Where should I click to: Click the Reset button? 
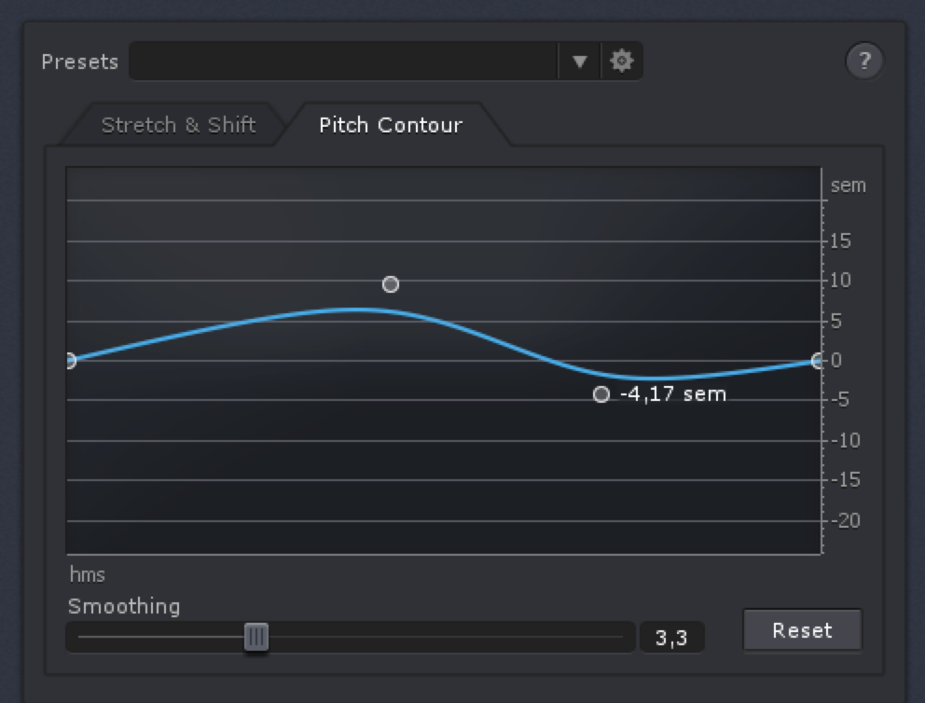pos(802,630)
